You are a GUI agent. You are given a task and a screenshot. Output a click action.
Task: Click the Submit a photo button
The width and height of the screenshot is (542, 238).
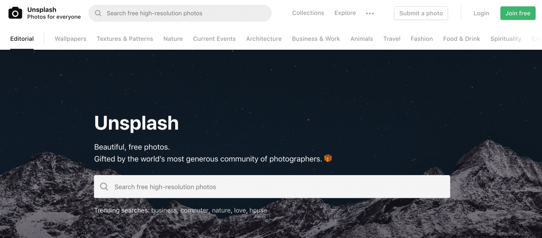421,13
